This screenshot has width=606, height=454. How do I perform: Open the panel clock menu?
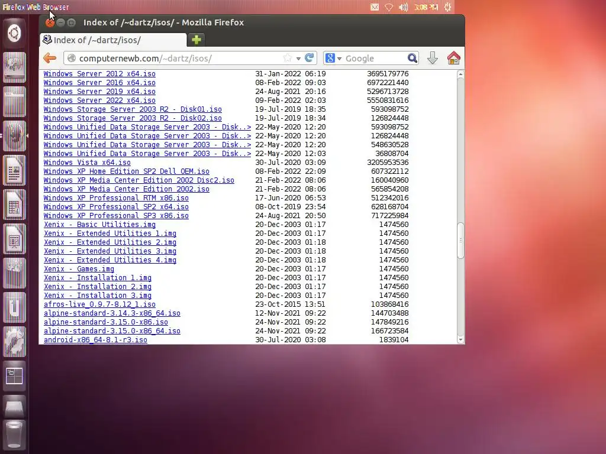pyautogui.click(x=426, y=7)
